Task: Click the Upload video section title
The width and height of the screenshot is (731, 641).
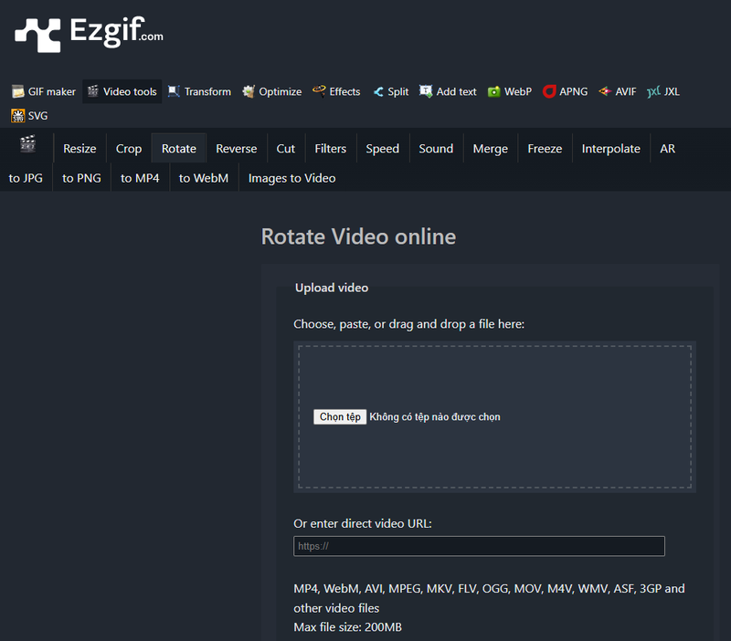Action: [x=332, y=288]
